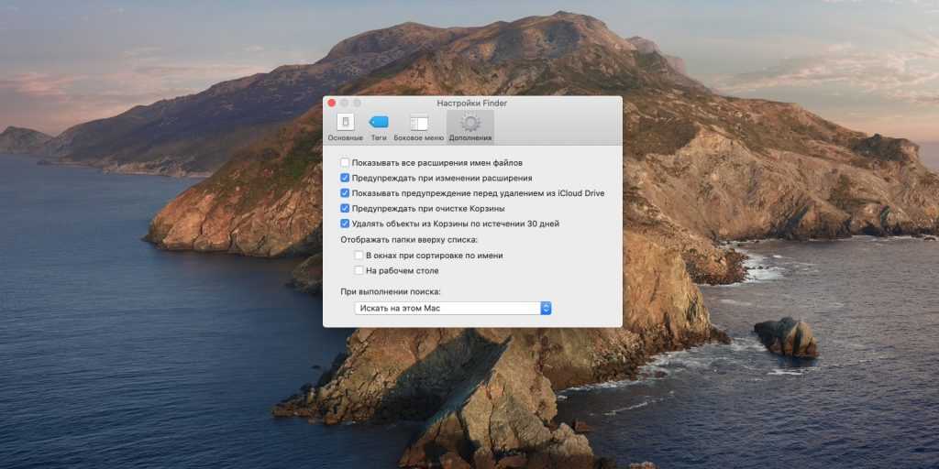Click the Отображать папки вверху списка label
Screen dimensions: 939x469
[409, 240]
